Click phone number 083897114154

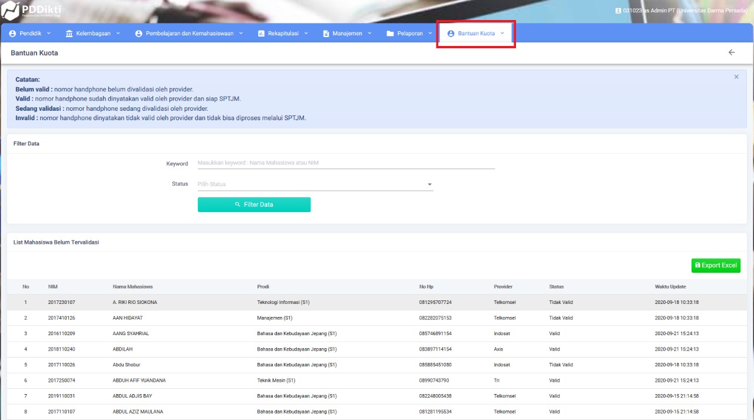coord(435,349)
